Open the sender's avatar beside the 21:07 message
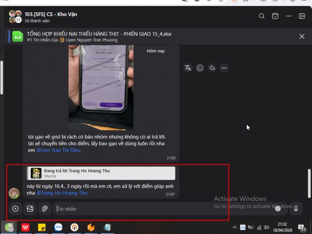312x234 pixels. [14, 193]
